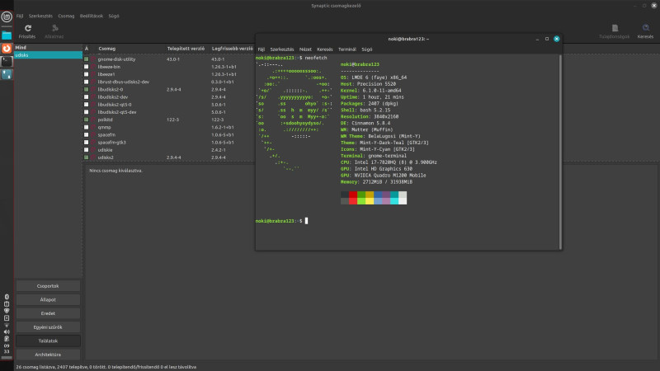Open the volume speaker tray icon
Screen dimensions: 660x371
(7, 332)
